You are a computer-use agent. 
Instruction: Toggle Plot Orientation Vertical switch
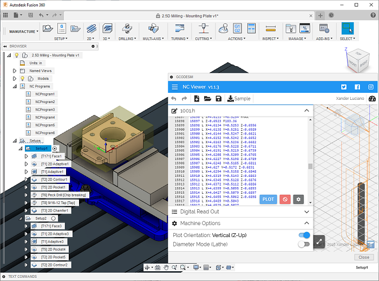pyautogui.click(x=304, y=235)
